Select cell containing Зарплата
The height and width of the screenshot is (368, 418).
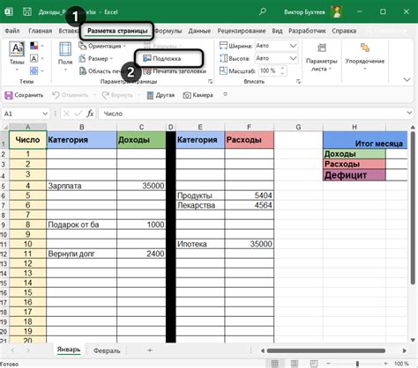(81, 186)
